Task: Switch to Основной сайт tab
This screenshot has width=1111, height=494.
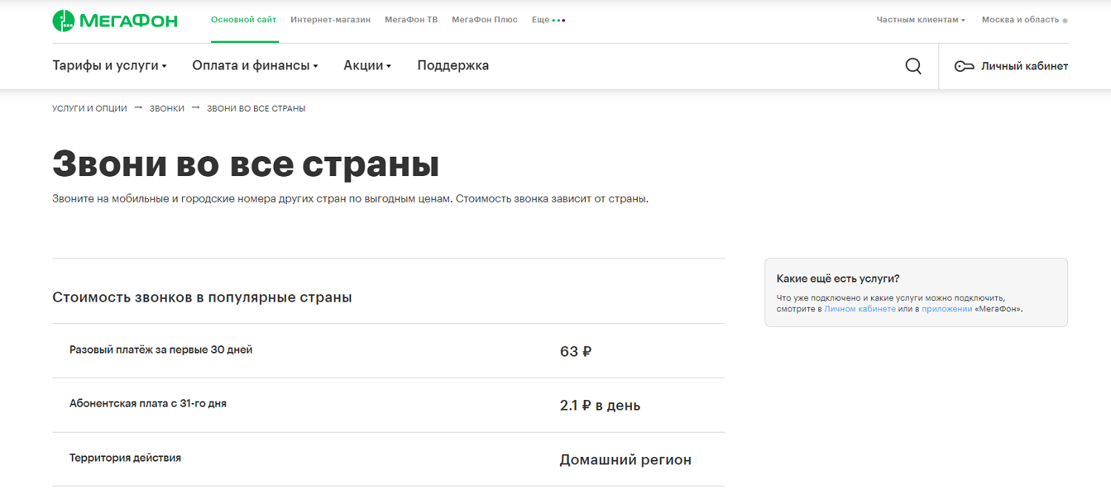Action: [x=244, y=19]
